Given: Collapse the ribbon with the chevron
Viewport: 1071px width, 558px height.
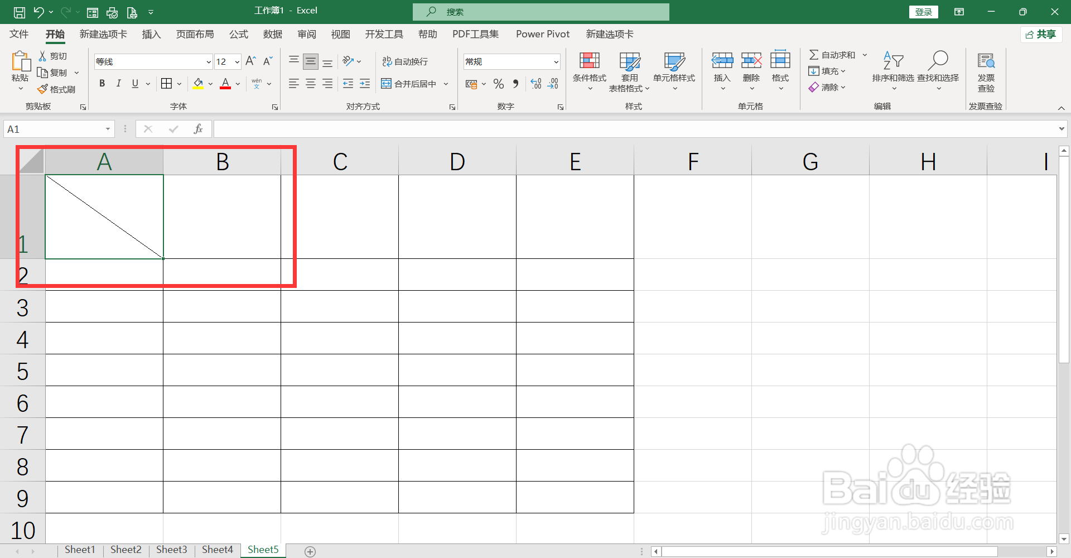Looking at the screenshot, I should (x=1061, y=108).
